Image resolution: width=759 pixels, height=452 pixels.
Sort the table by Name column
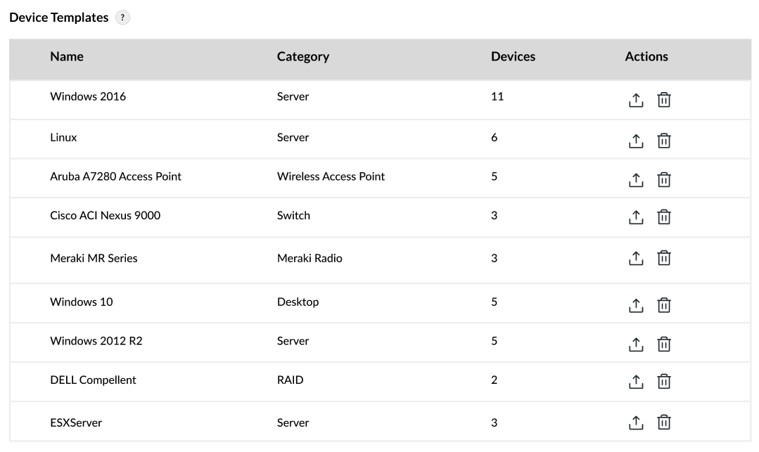pyautogui.click(x=66, y=56)
